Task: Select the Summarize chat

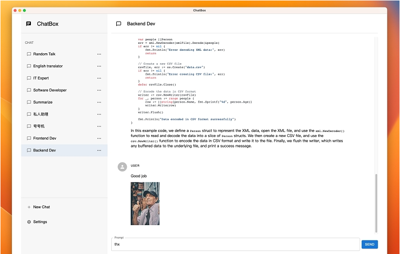Action: point(64,102)
